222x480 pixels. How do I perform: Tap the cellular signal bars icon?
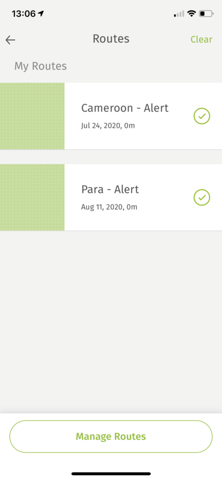coord(179,14)
